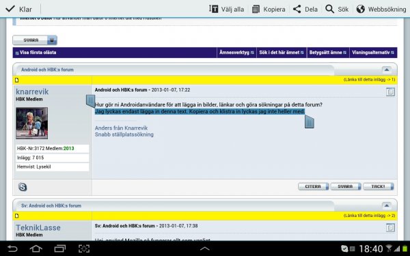Click post status icon in second yellow bar

pyautogui.click(x=17, y=216)
